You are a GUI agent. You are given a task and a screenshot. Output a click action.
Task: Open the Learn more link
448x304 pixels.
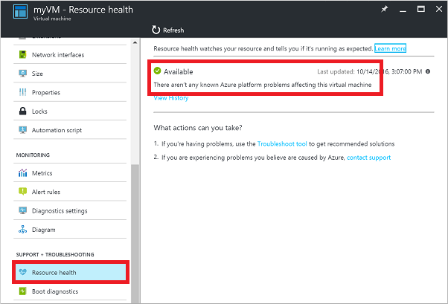point(390,48)
